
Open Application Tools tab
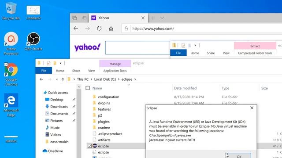(115, 71)
